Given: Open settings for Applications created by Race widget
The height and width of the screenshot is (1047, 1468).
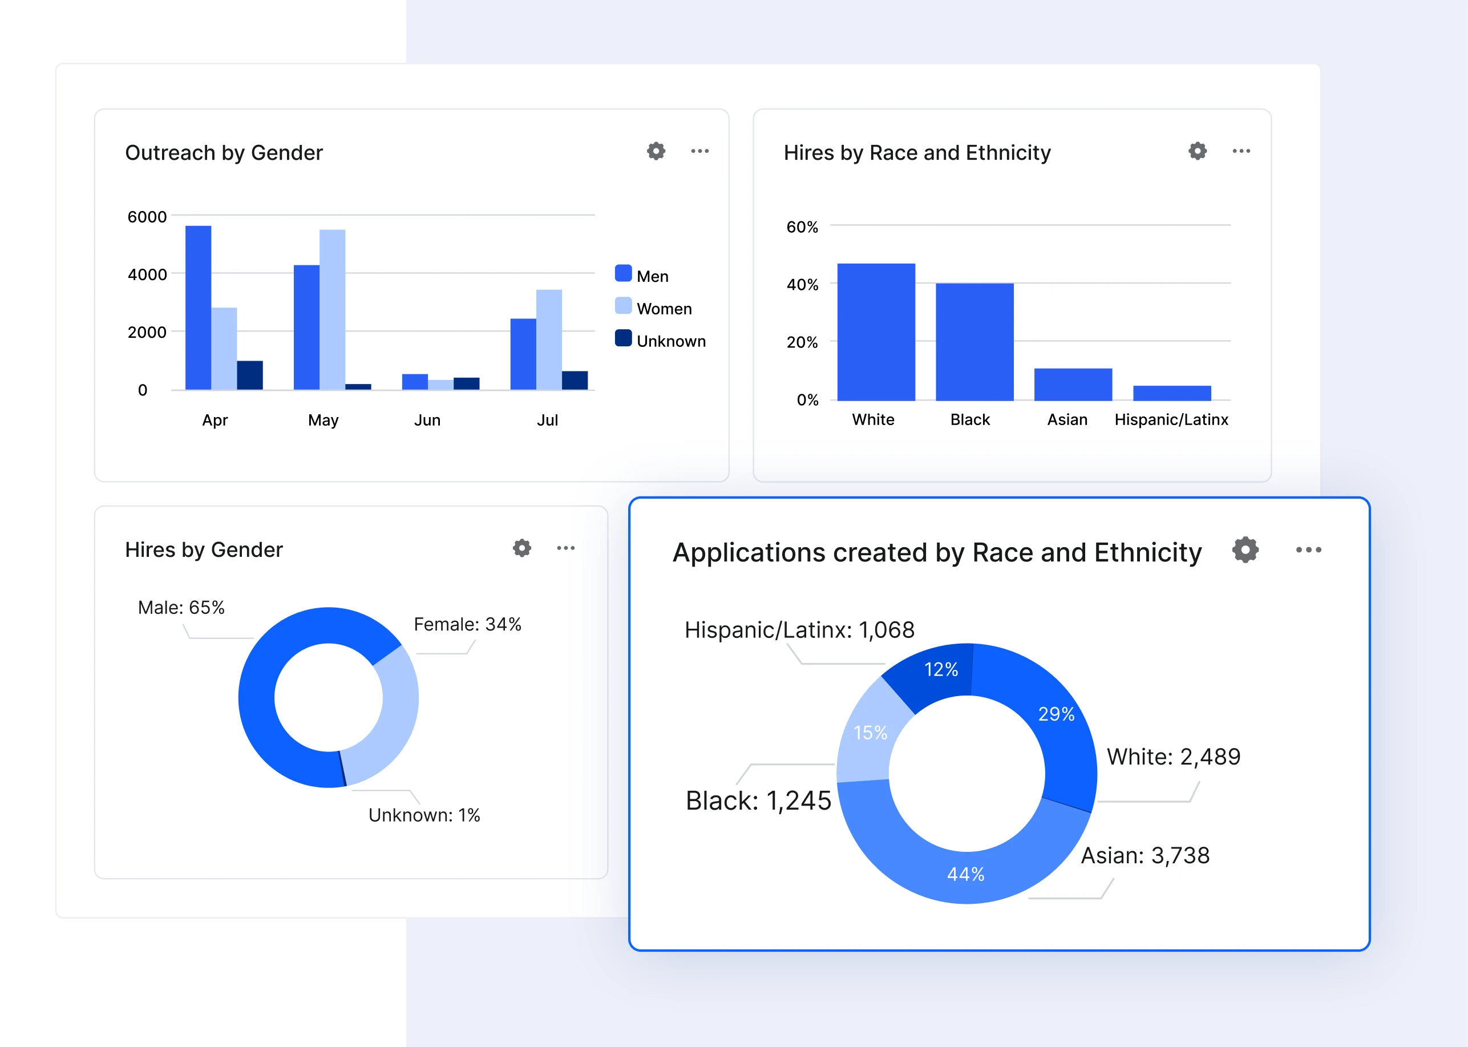Looking at the screenshot, I should click(x=1245, y=551).
